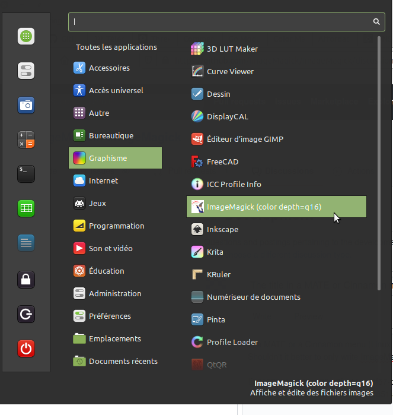Launch 3D LUT Maker
Screen dimensions: 393x415
point(276,49)
